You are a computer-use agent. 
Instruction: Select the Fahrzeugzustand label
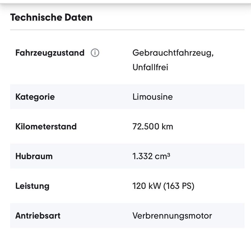click(x=50, y=53)
